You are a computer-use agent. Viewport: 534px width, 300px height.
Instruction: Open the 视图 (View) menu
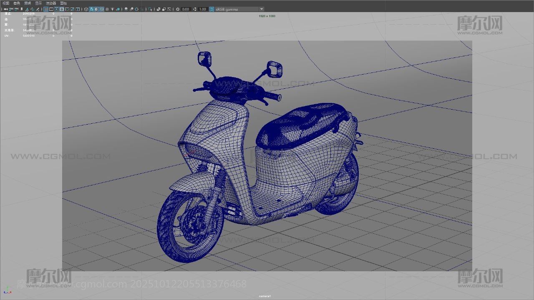coord(6,3)
